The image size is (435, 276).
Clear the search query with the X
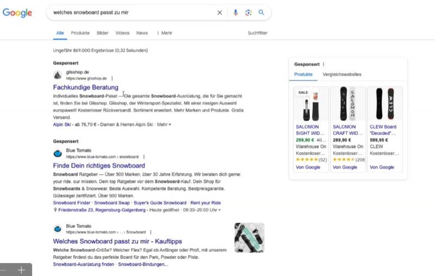click(220, 12)
